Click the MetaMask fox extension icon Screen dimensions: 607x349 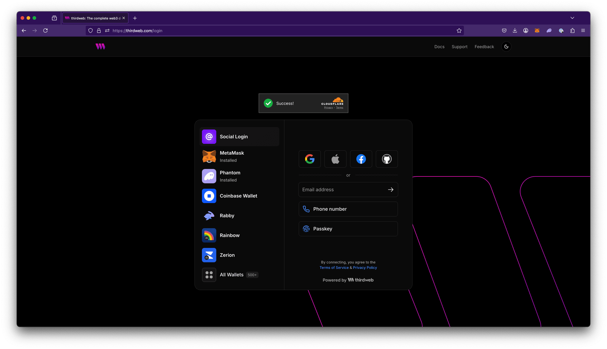[x=537, y=31]
